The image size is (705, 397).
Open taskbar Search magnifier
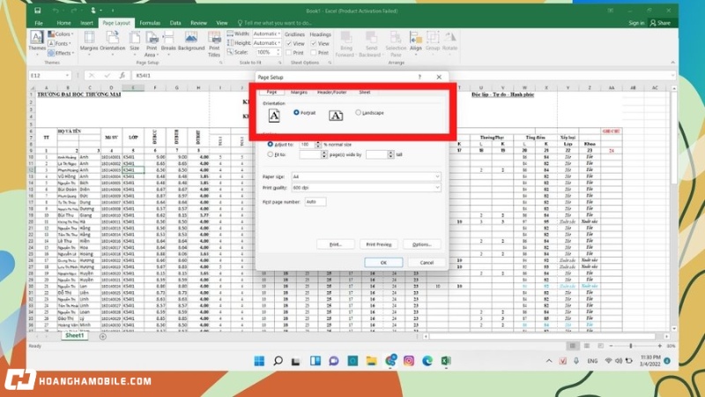coord(278,361)
